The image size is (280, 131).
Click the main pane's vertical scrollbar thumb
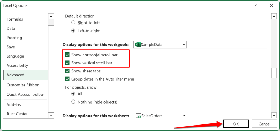[x=273, y=73]
